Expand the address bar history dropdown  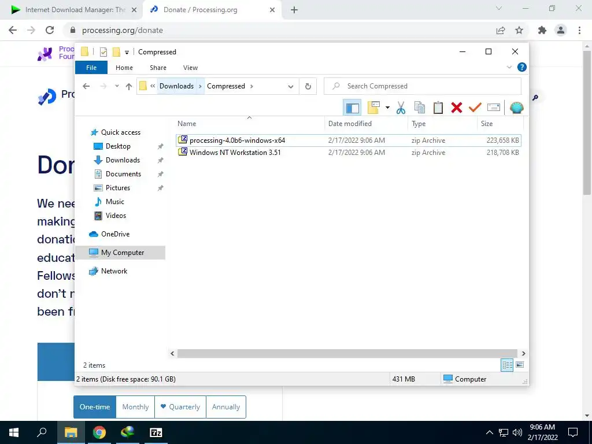(x=290, y=87)
